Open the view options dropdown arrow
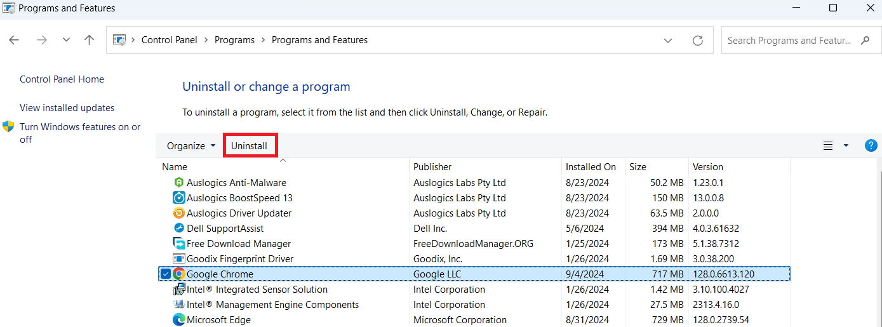The height and width of the screenshot is (327, 882). [846, 146]
